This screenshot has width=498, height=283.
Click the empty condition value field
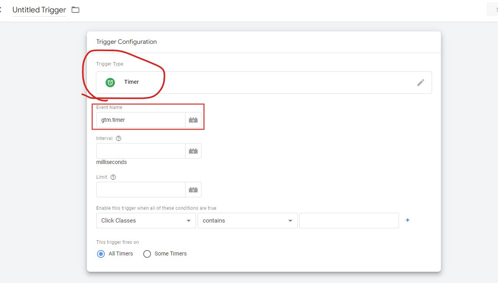pos(349,221)
